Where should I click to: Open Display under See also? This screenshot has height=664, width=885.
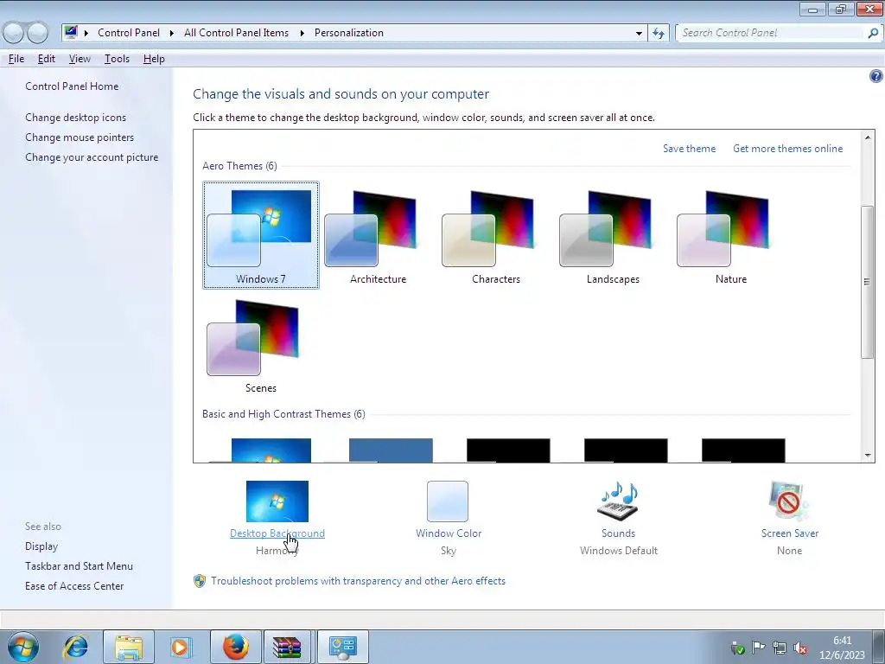pyautogui.click(x=41, y=546)
